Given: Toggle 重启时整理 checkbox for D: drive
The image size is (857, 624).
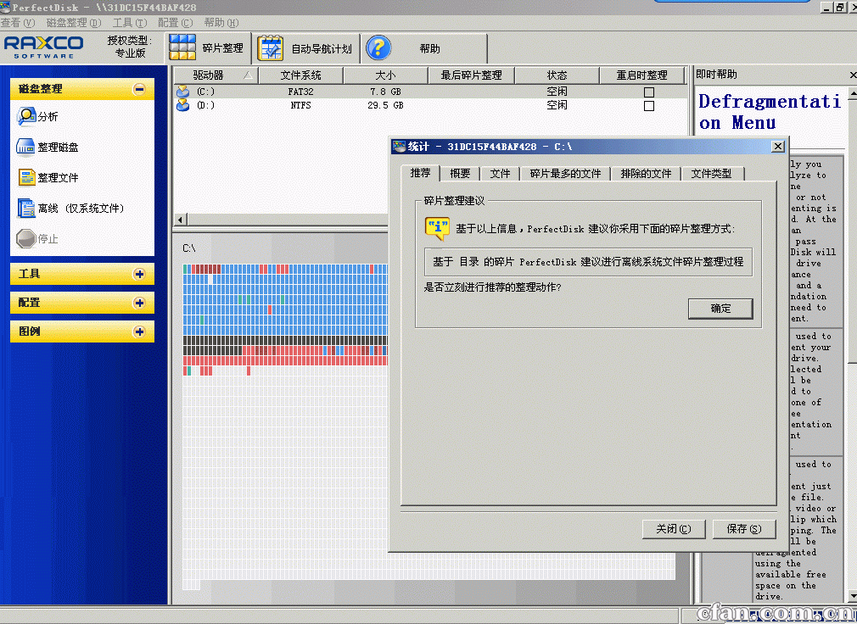Looking at the screenshot, I should 649,105.
